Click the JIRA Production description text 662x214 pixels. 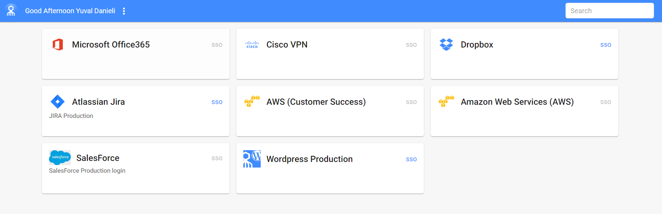[x=71, y=116]
